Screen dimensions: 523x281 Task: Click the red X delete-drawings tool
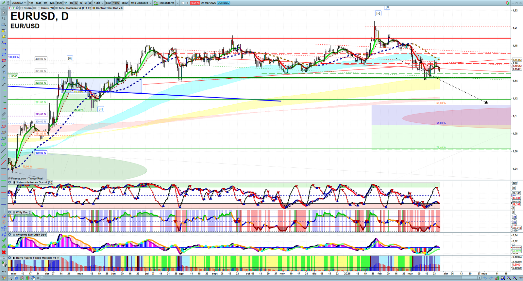click(x=4, y=252)
